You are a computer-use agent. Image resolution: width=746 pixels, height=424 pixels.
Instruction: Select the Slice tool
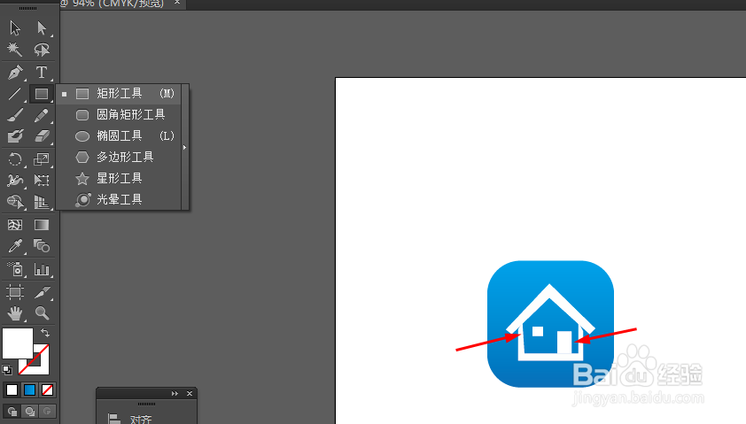[42, 291]
